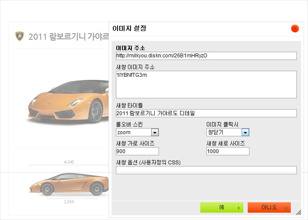Open the 롤오버 스킨 zoom dropdown arrow
This screenshot has height=220, width=308.
[x=155, y=132]
